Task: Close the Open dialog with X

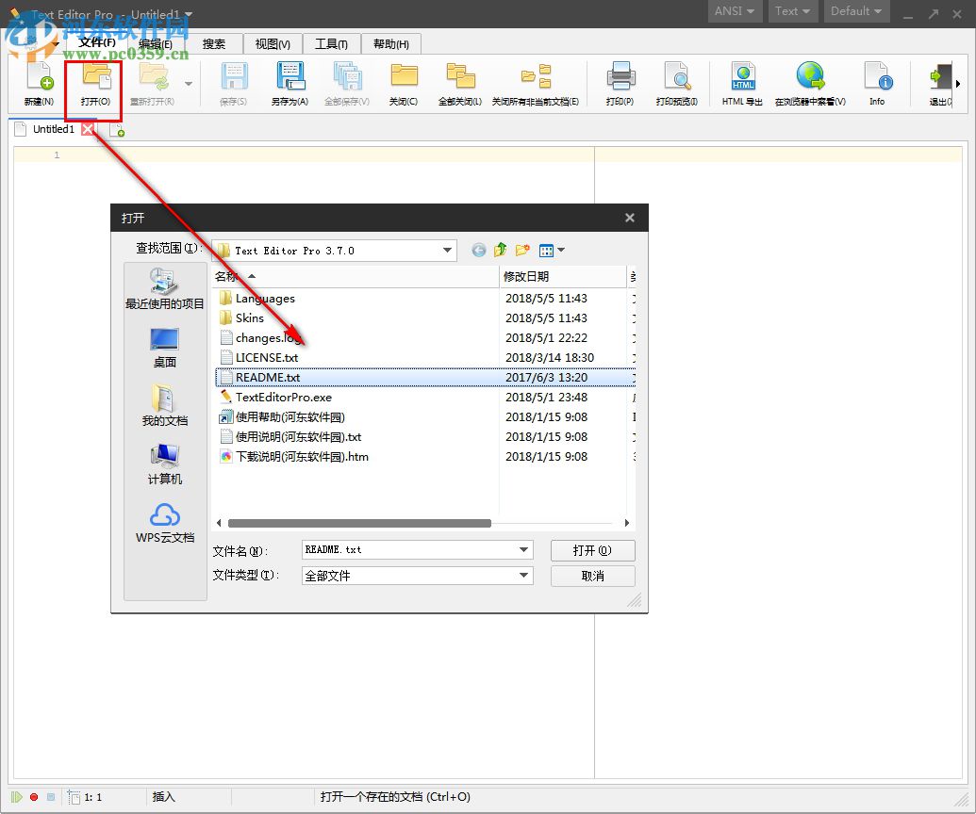Action: pos(630,218)
